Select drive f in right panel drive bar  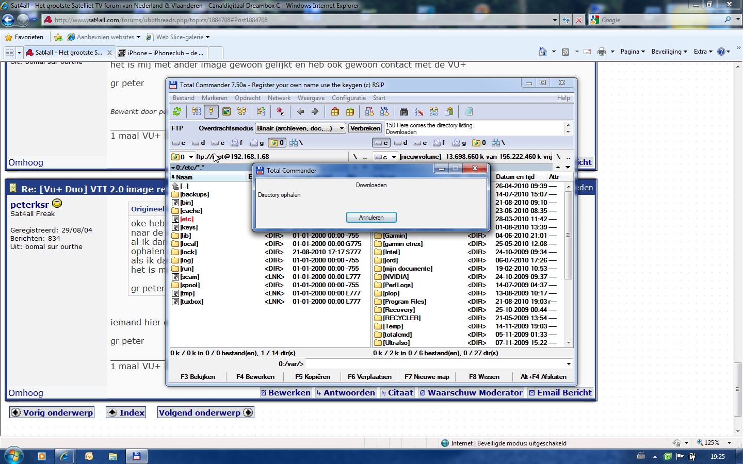(439, 143)
